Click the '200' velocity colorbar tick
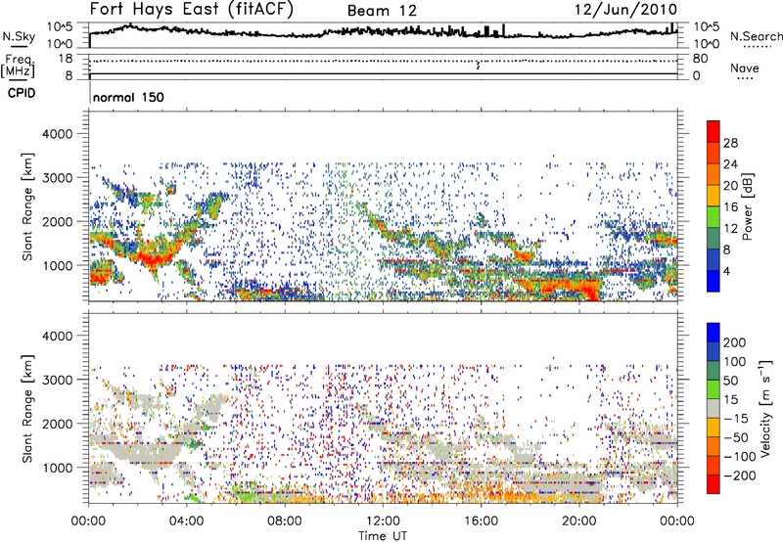783x542 pixels. [x=735, y=342]
